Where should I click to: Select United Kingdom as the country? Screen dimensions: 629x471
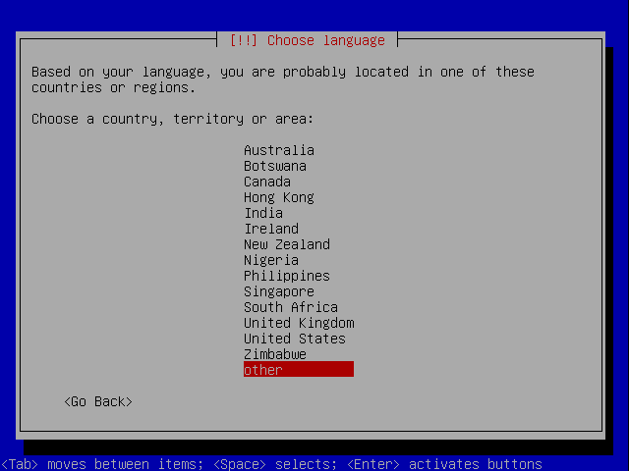pyautogui.click(x=299, y=323)
